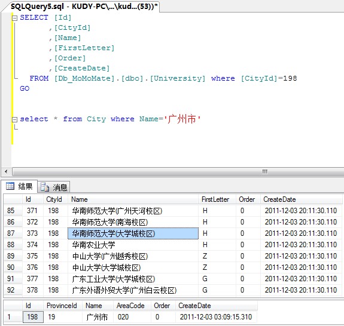Select row header 85 in results

click(13, 211)
